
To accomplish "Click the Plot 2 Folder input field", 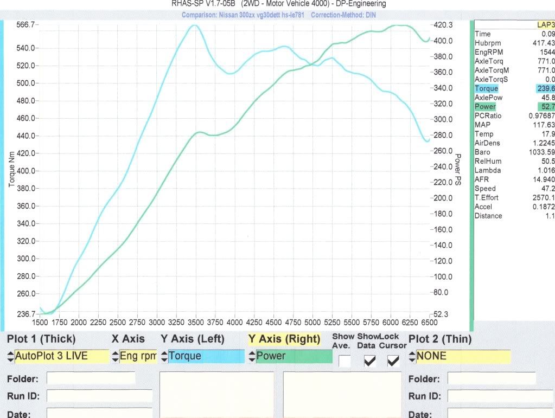I will click(492, 378).
